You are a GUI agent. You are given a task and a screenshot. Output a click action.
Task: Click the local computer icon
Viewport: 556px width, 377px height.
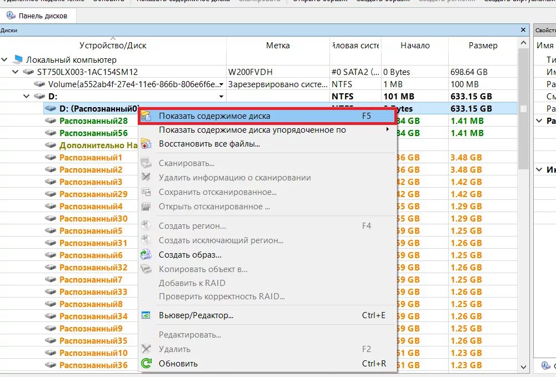[17, 59]
